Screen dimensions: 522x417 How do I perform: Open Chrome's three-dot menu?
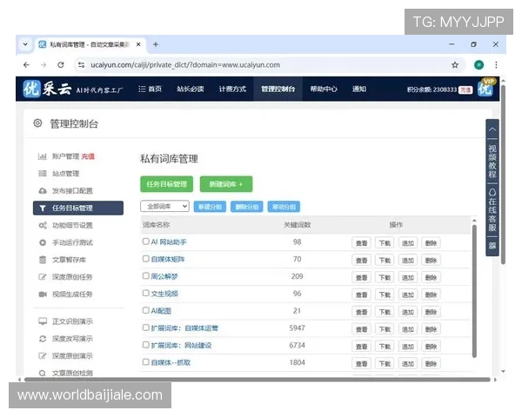tap(497, 64)
